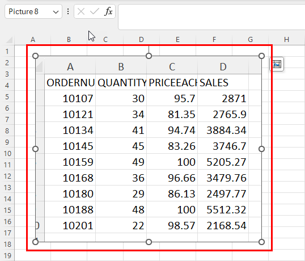Select row 1 header

click(7, 52)
